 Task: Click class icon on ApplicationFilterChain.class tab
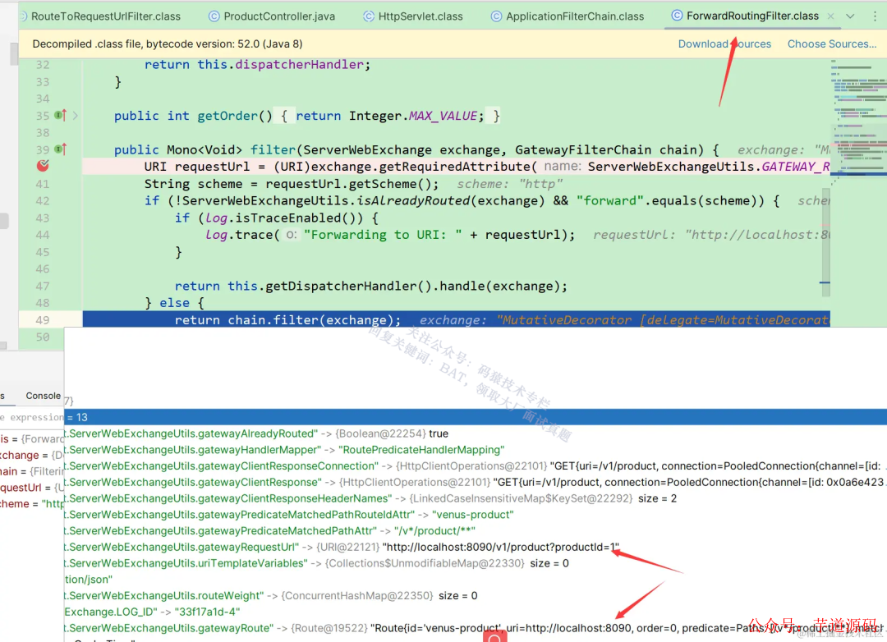pyautogui.click(x=496, y=16)
